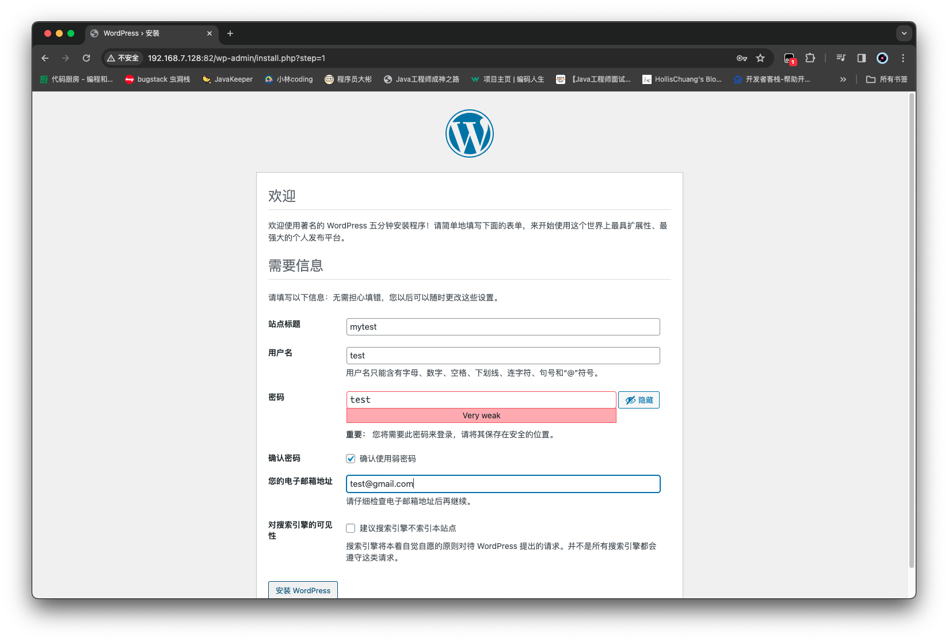Hide the password with 隐藏 button

coord(639,400)
